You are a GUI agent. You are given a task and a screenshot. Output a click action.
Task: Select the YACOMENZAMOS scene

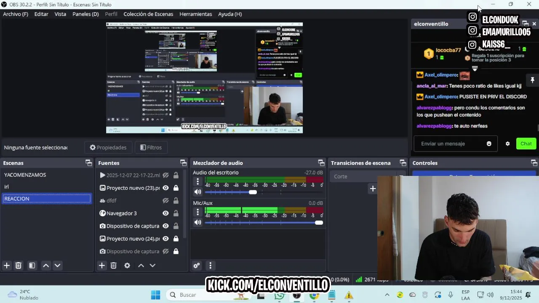[47, 175]
